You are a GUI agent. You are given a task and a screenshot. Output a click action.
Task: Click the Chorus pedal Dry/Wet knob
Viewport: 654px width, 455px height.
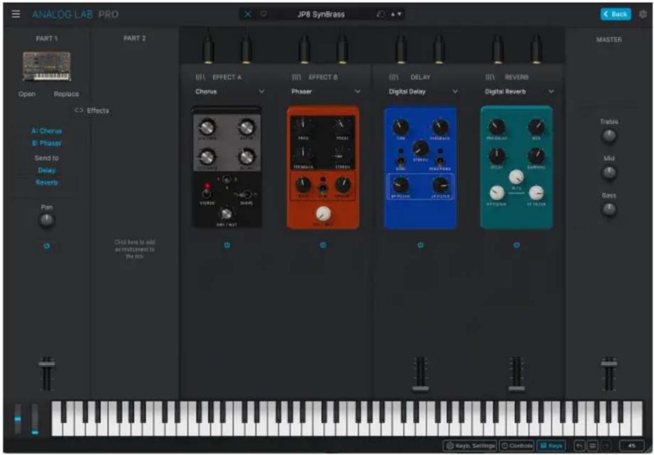click(226, 214)
